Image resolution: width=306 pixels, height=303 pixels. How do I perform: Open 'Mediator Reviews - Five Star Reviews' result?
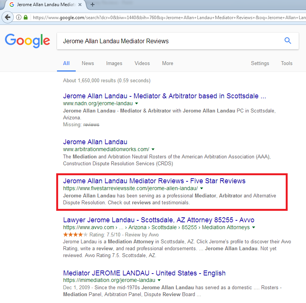[154, 181]
